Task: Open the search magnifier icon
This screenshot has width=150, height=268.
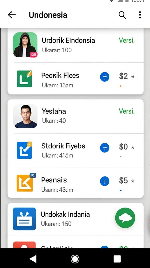Action: point(122,15)
